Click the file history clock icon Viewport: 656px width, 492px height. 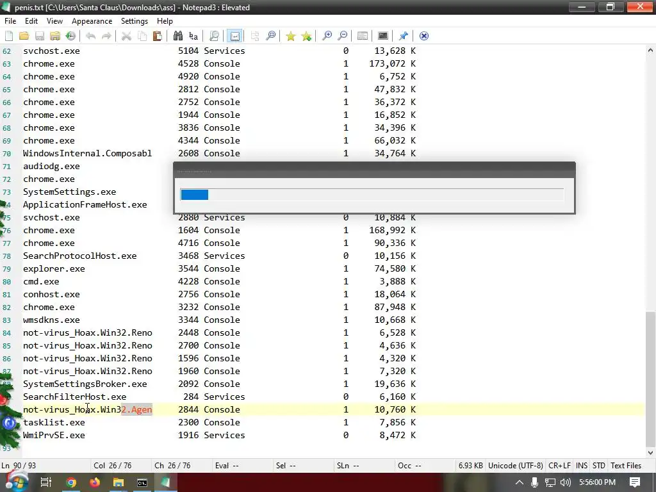click(70, 36)
